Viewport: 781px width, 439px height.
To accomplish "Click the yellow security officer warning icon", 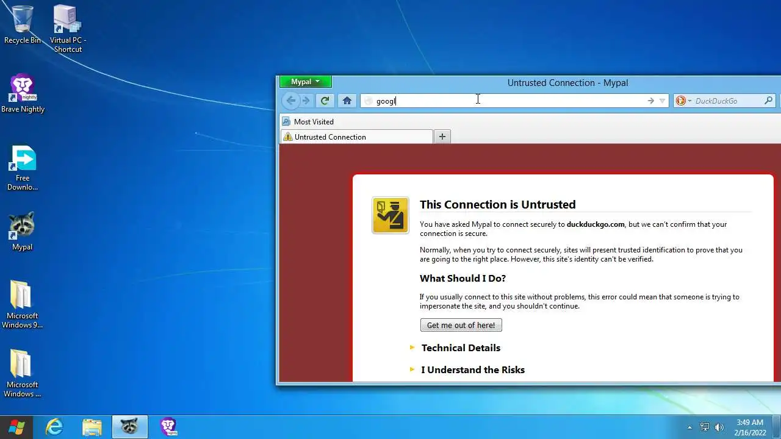I will (390, 215).
